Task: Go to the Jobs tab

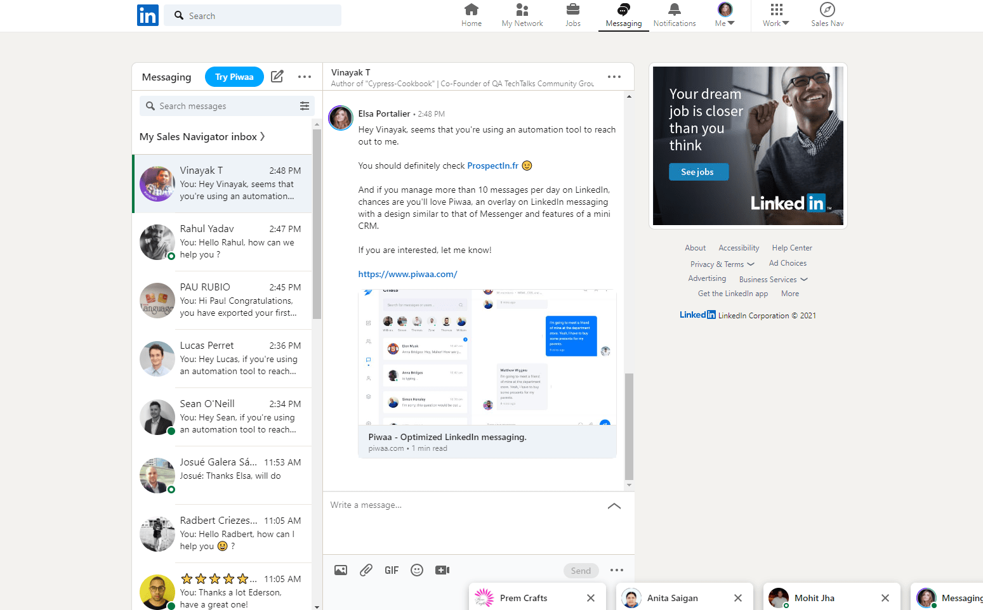Action: click(x=573, y=15)
